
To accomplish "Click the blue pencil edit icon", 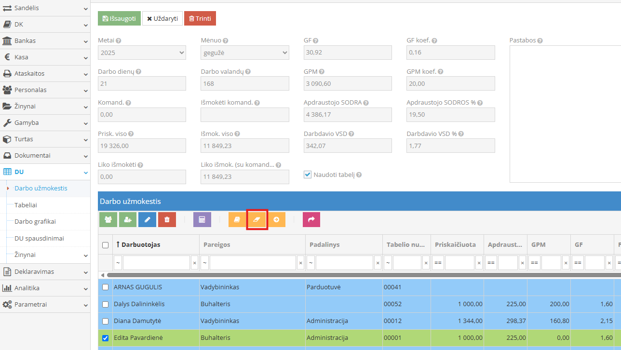I will (x=147, y=219).
